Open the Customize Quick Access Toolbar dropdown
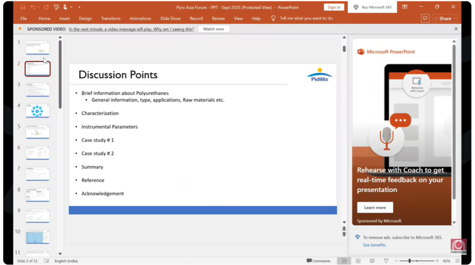 pyautogui.click(x=79, y=7)
